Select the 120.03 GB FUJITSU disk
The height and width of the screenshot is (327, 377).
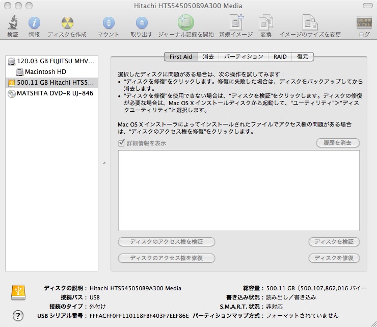51,61
